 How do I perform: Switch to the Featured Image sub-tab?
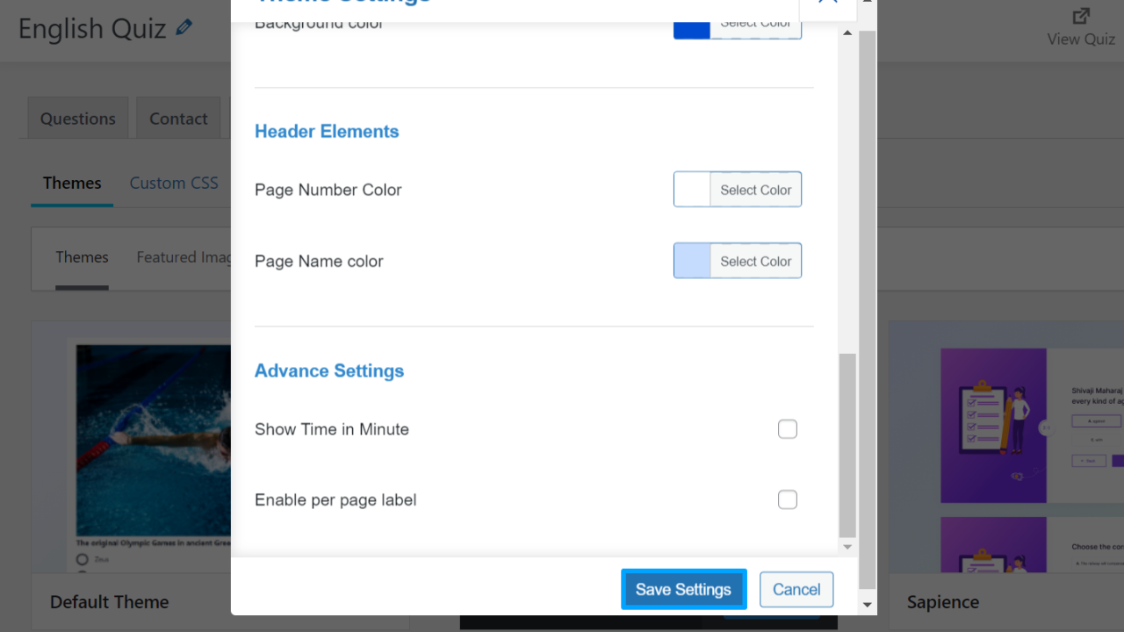[x=184, y=257]
